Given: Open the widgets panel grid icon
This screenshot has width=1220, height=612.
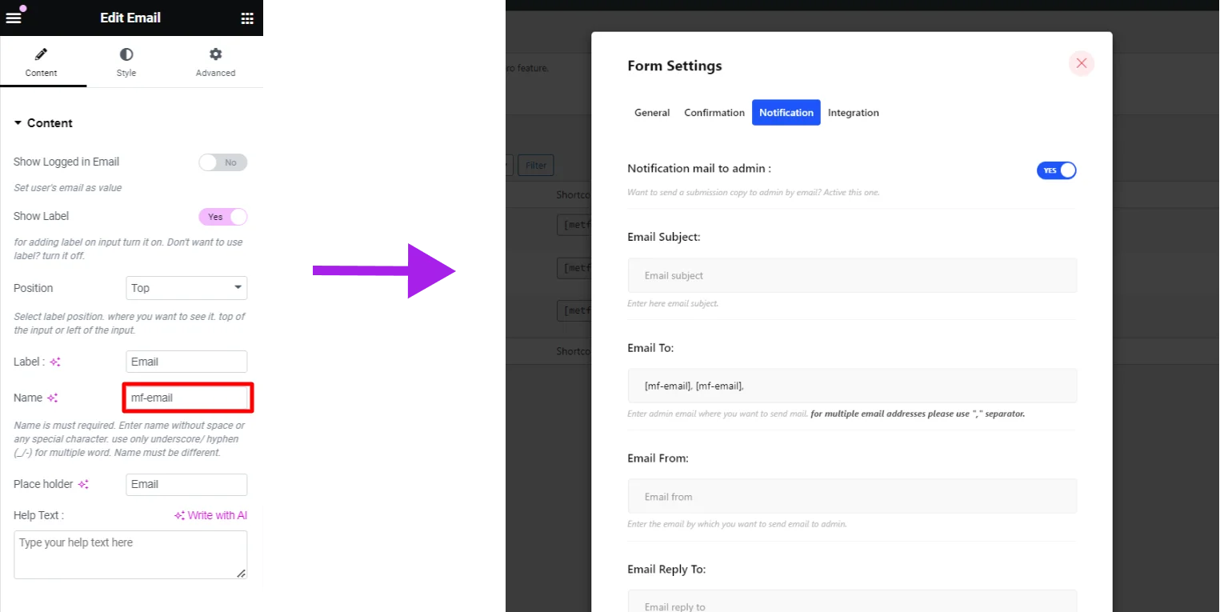Looking at the screenshot, I should coord(247,18).
